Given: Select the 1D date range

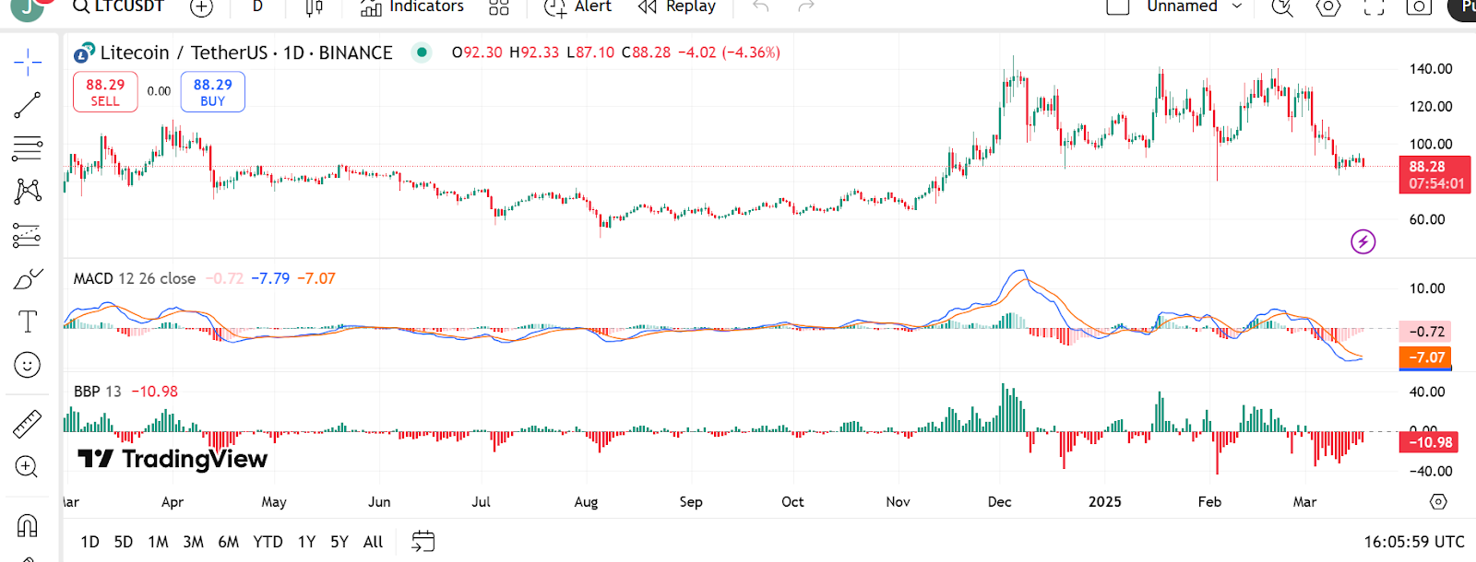Looking at the screenshot, I should pos(89,542).
